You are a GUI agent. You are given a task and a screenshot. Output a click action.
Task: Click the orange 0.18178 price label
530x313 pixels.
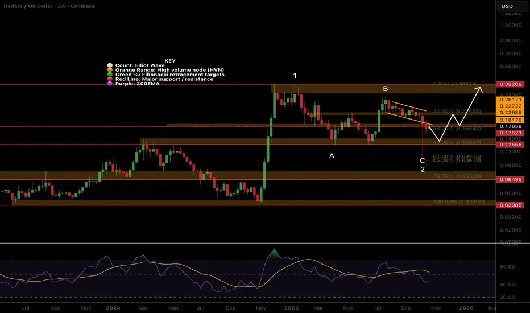tap(511, 120)
